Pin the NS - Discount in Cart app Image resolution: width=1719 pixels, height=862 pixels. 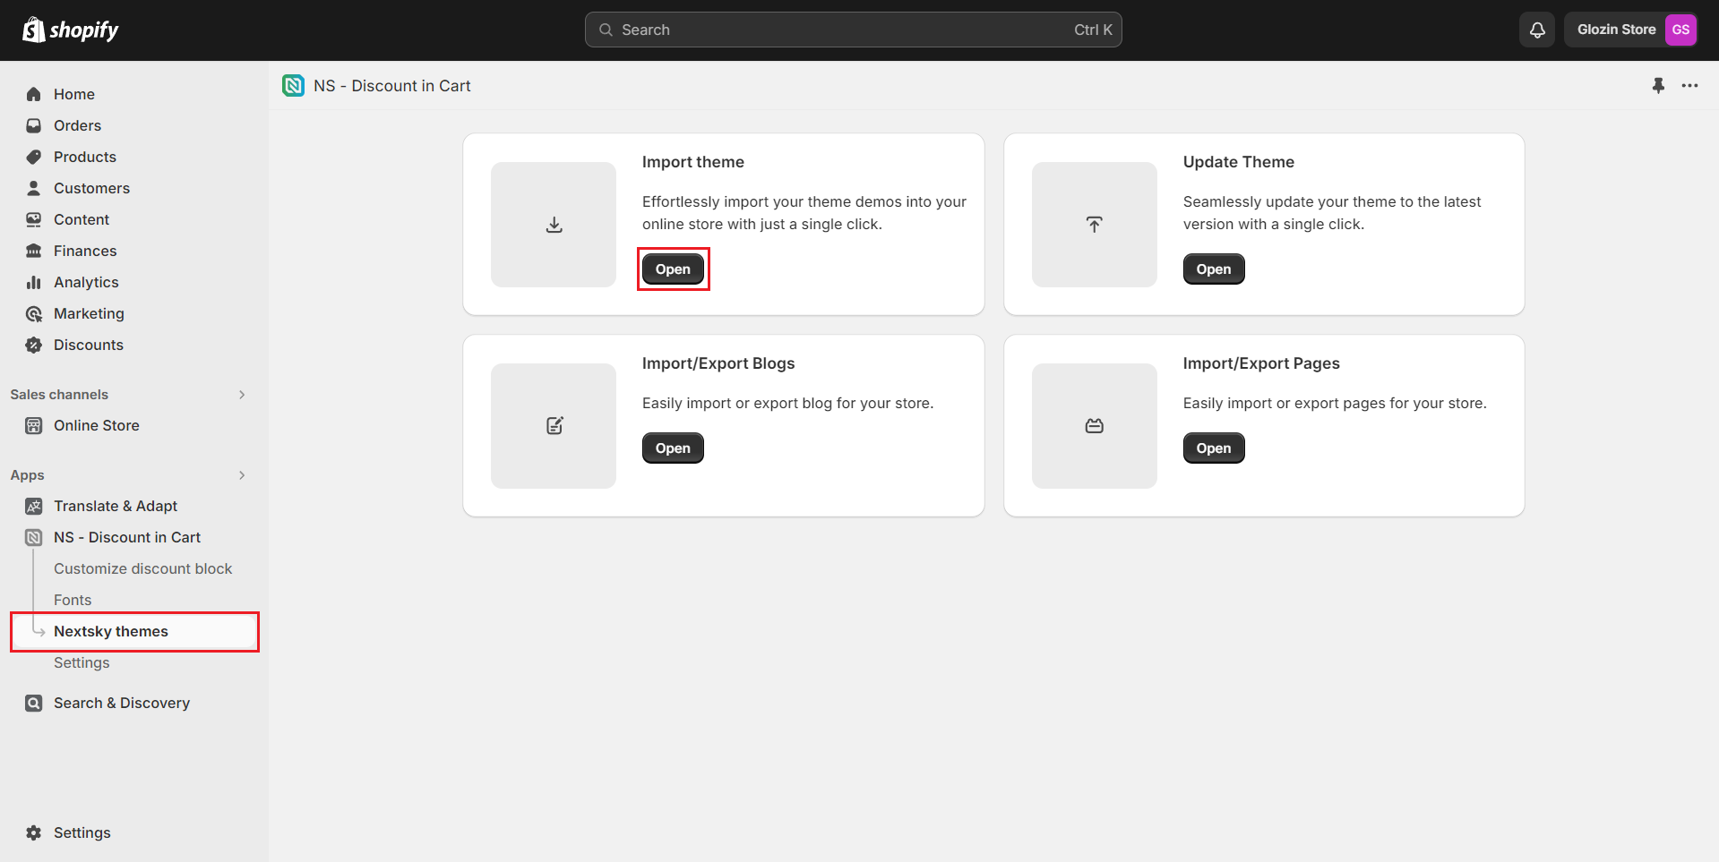tap(1658, 86)
